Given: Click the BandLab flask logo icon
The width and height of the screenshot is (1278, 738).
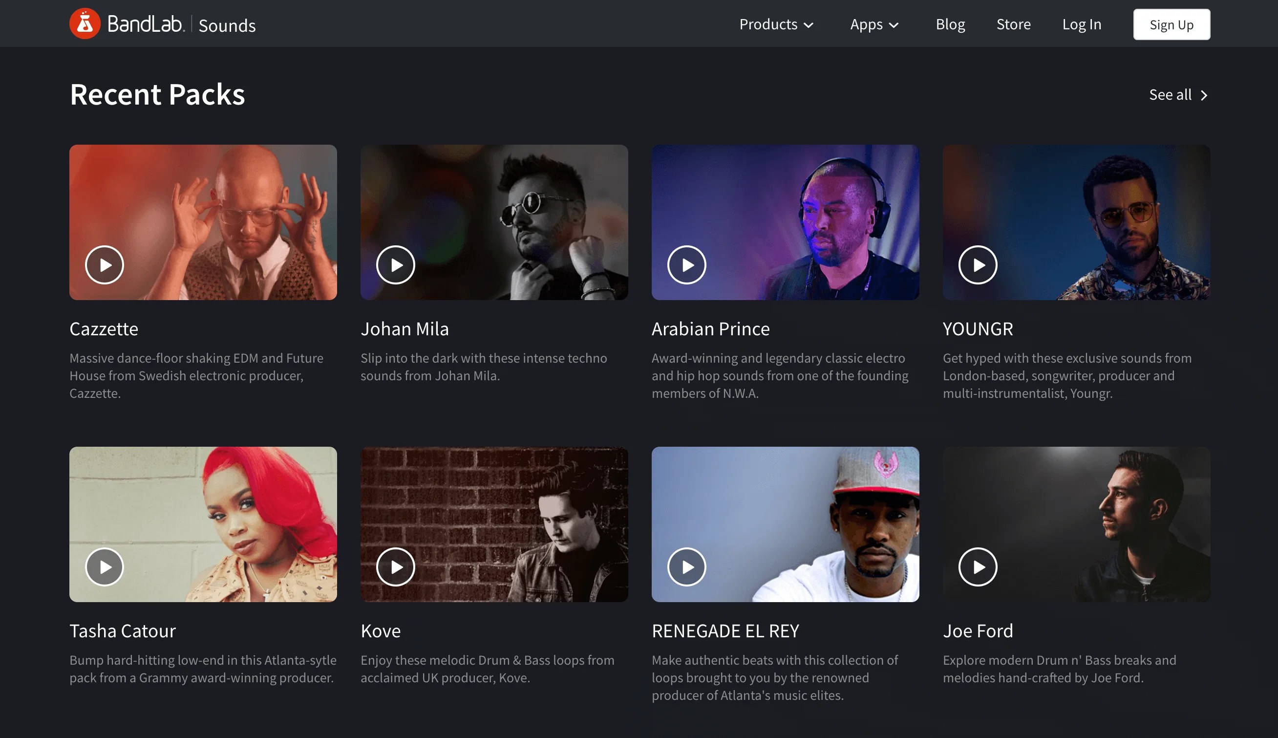Looking at the screenshot, I should click(x=85, y=24).
